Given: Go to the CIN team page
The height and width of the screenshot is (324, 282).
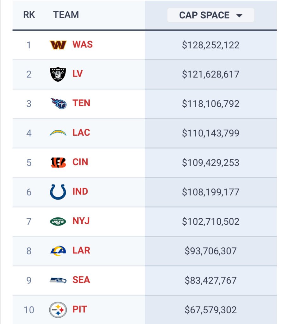Looking at the screenshot, I should tap(80, 162).
